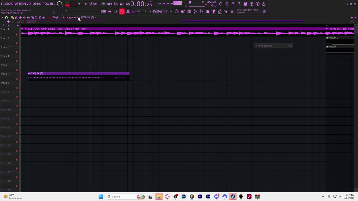Image resolution: width=358 pixels, height=201 pixels.
Task: Open the VIEW menu
Action: click(x=29, y=4)
